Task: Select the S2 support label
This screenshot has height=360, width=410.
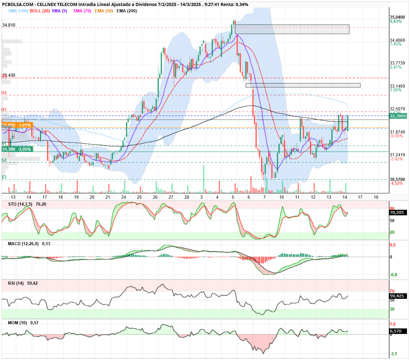Action: point(4,160)
